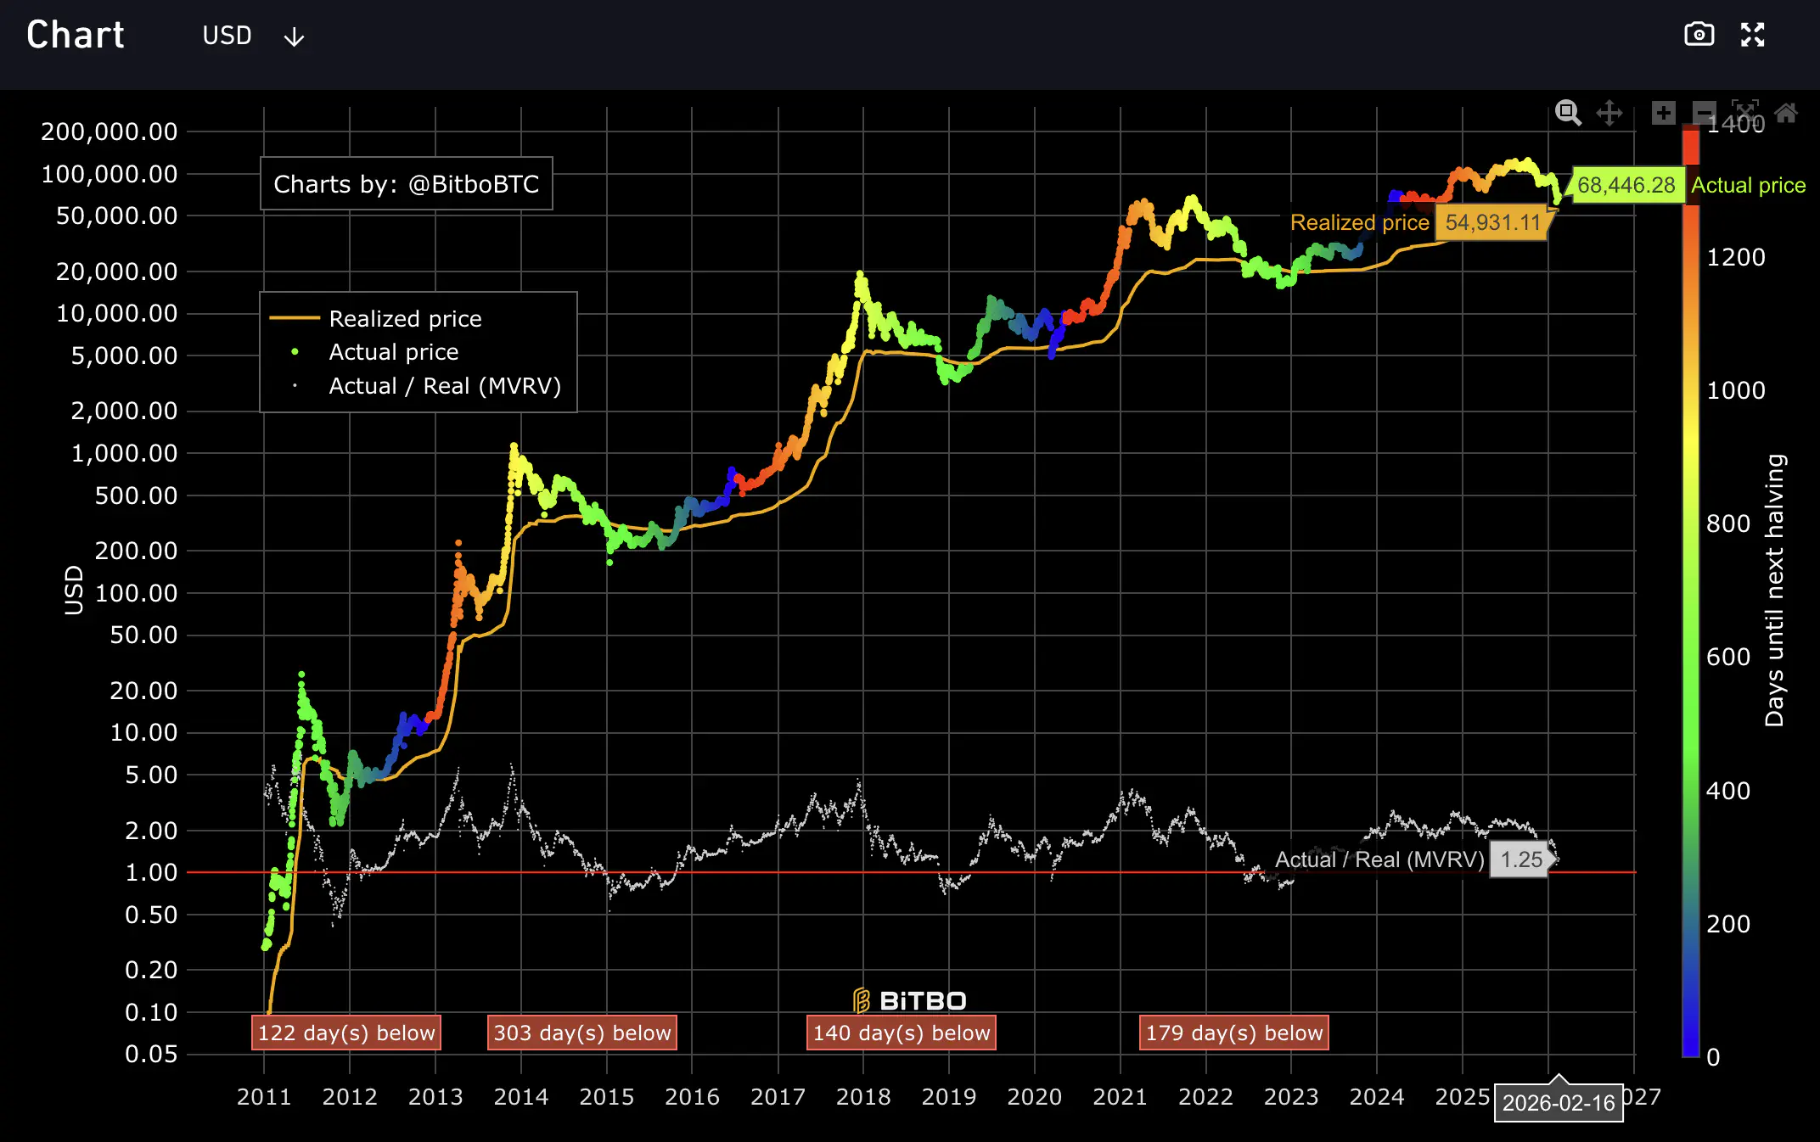Toggle Realized price series in legend
1820x1142 pixels.
click(405, 319)
